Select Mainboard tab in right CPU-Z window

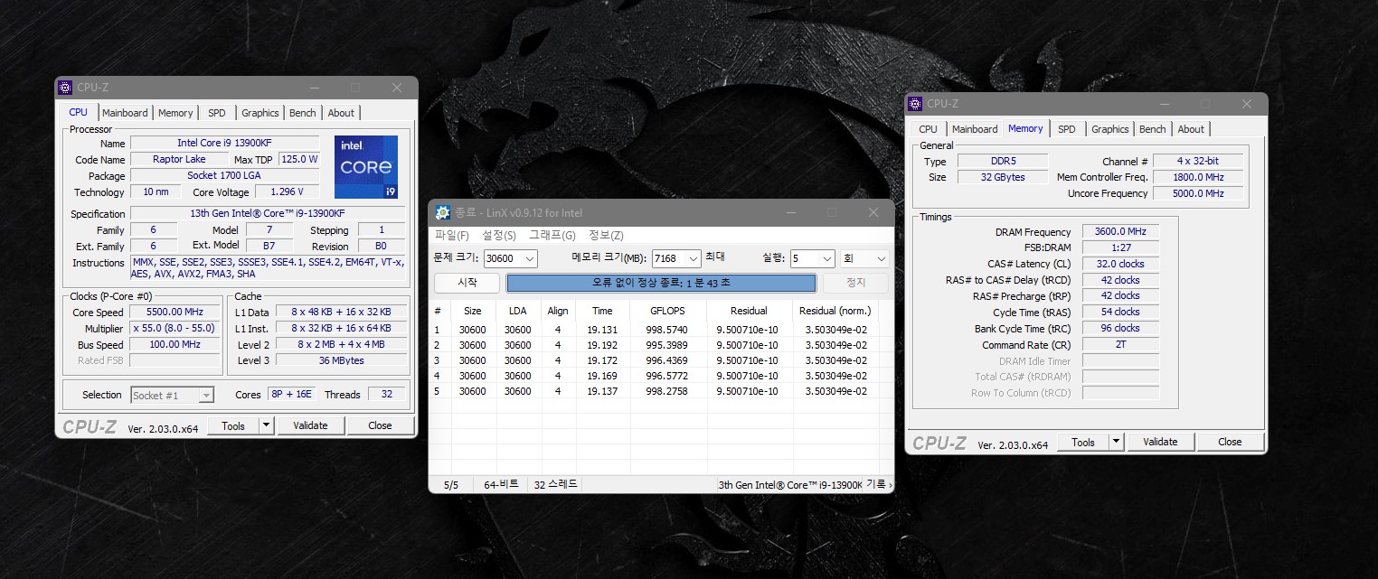[975, 129]
